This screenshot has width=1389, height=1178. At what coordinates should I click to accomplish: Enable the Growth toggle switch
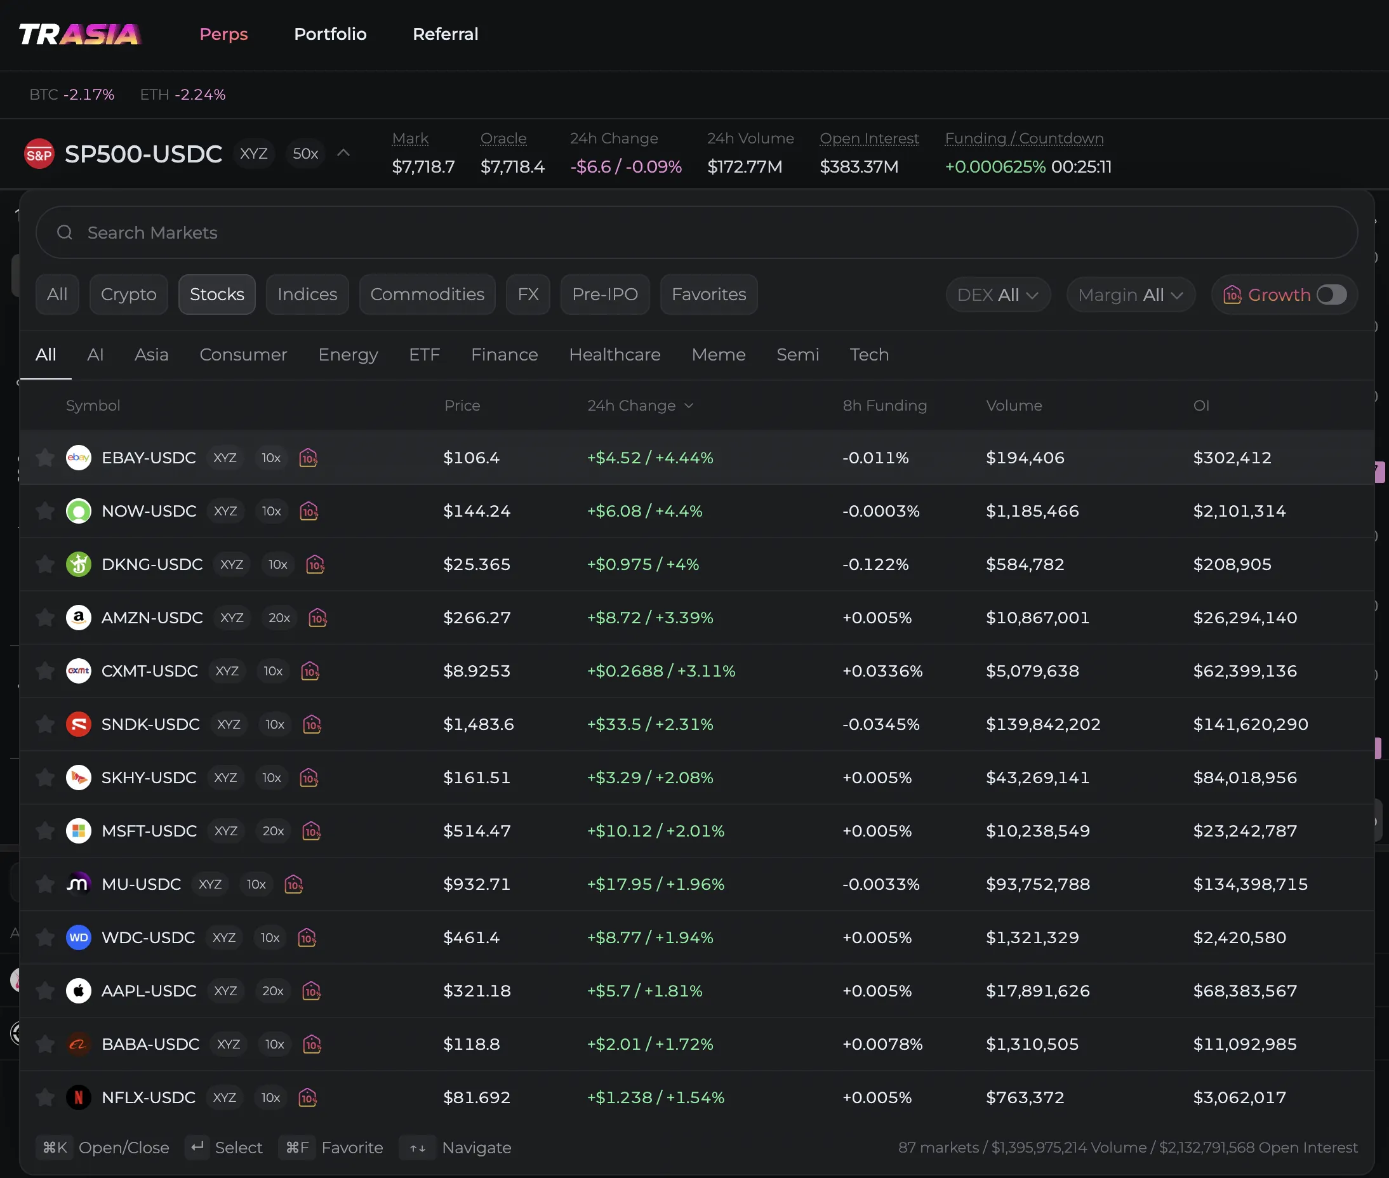(1332, 294)
